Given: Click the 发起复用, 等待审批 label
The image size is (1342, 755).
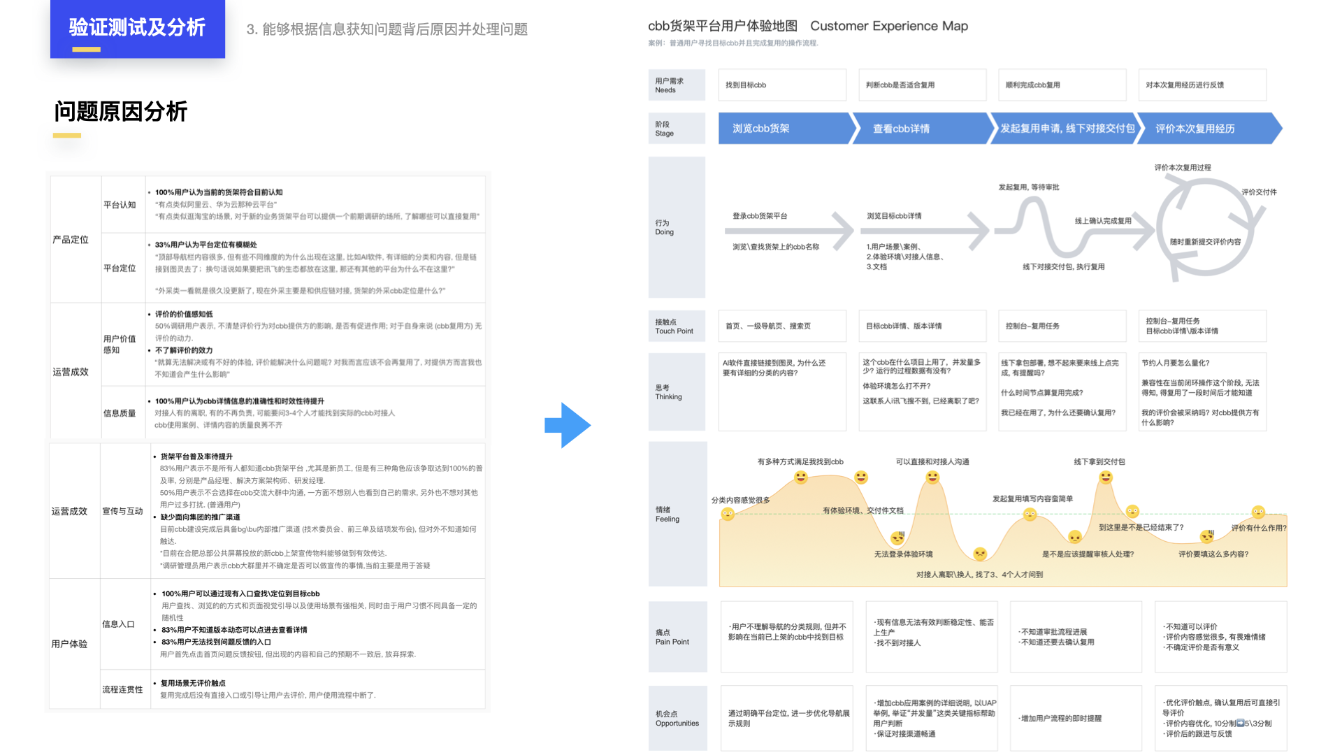Looking at the screenshot, I should [1029, 187].
